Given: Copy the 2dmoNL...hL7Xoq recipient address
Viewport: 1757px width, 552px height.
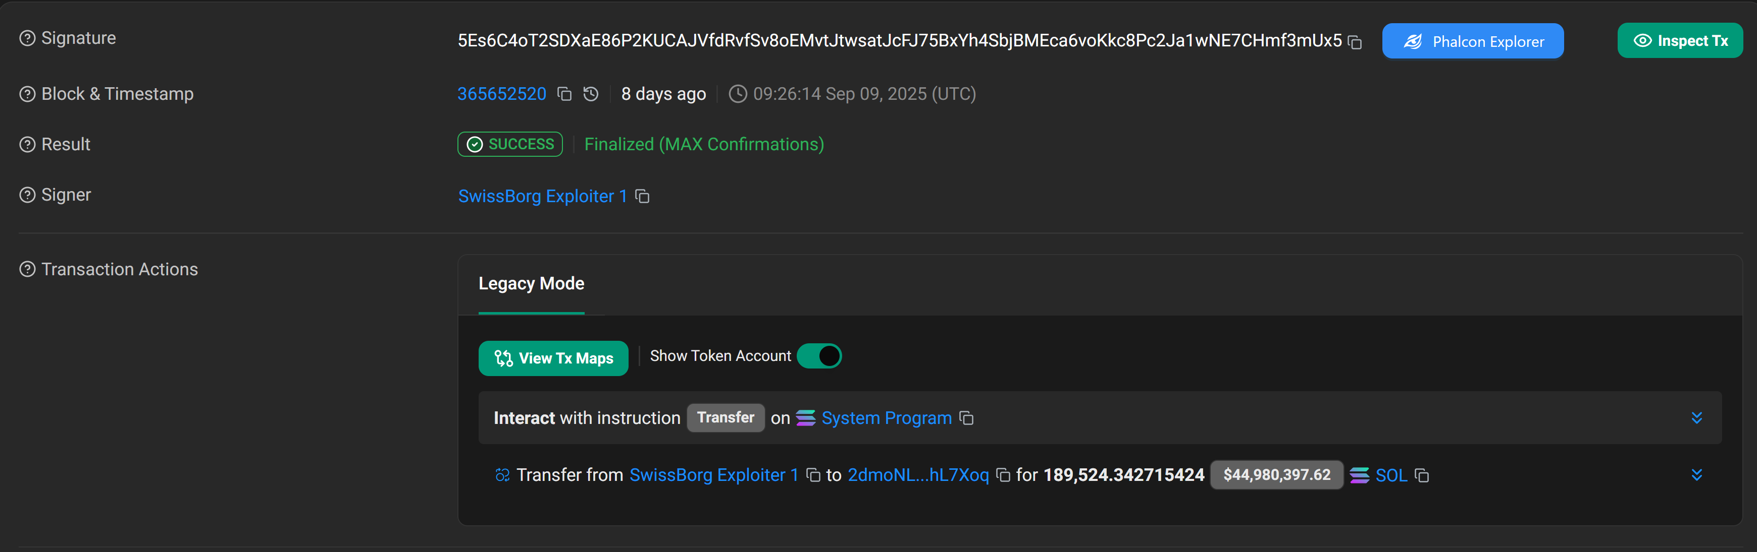Looking at the screenshot, I should coord(1003,475).
